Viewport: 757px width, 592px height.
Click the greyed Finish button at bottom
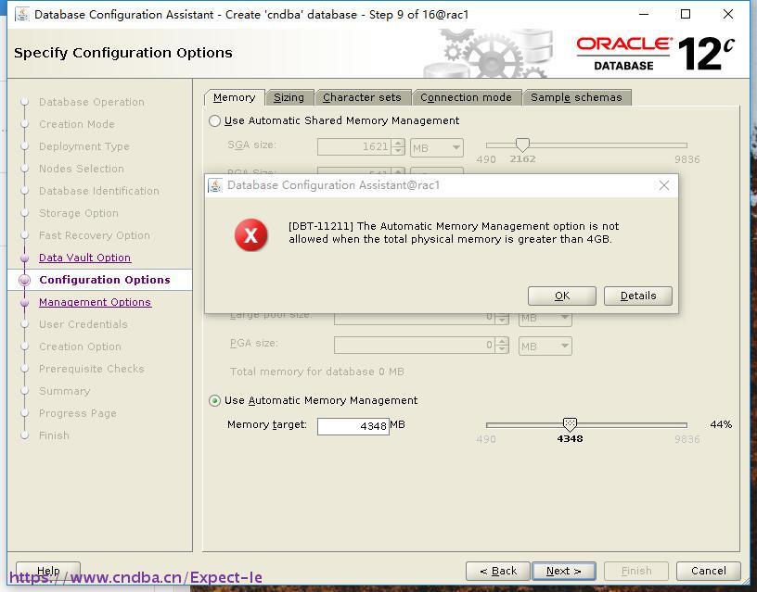636,572
